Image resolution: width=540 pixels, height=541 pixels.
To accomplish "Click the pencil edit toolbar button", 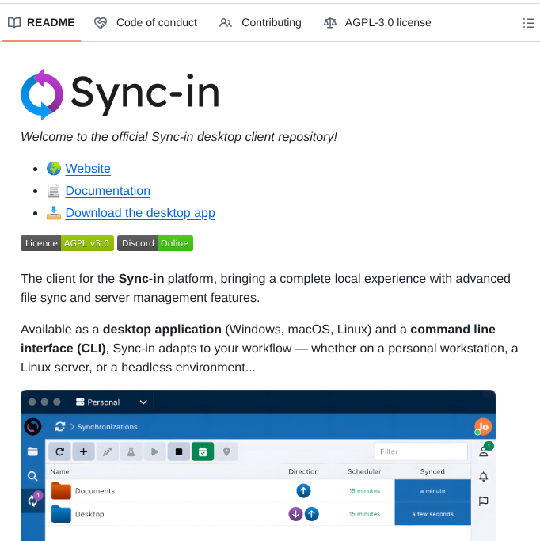I will pos(107,451).
